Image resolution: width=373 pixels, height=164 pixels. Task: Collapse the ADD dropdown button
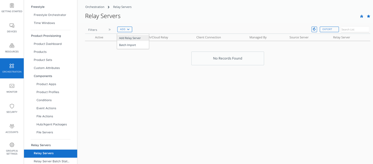pos(124,29)
